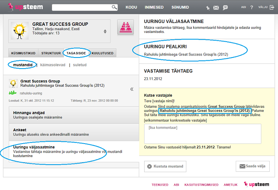Click the ABI text in header
Screen dimensions: 278x190
[243, 7]
